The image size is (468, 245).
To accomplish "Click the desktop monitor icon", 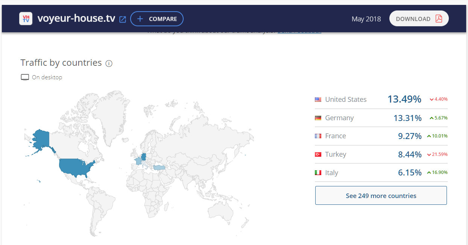I will [x=25, y=77].
